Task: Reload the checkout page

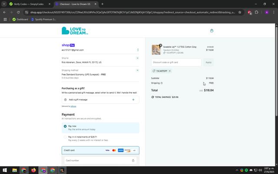Action: click(18, 12)
